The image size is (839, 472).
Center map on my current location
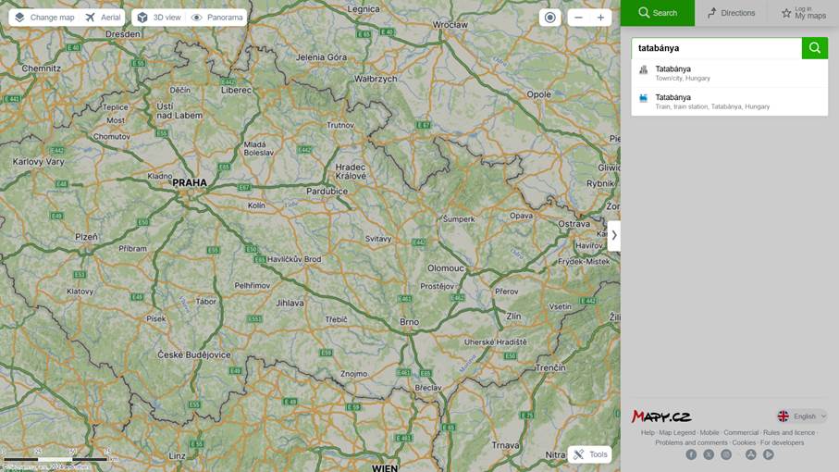point(550,18)
